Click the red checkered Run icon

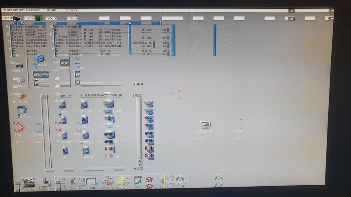[x=19, y=127]
